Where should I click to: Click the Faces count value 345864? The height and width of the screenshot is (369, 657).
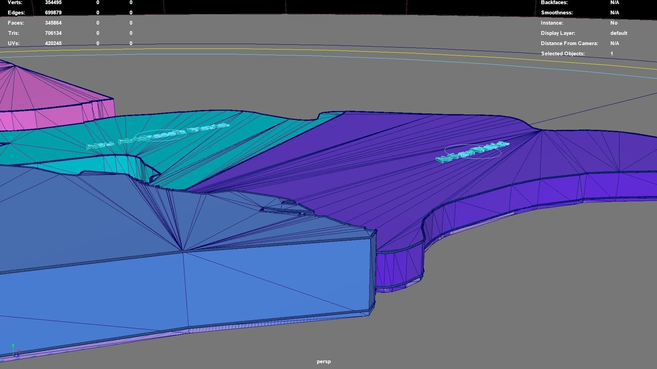coord(53,23)
